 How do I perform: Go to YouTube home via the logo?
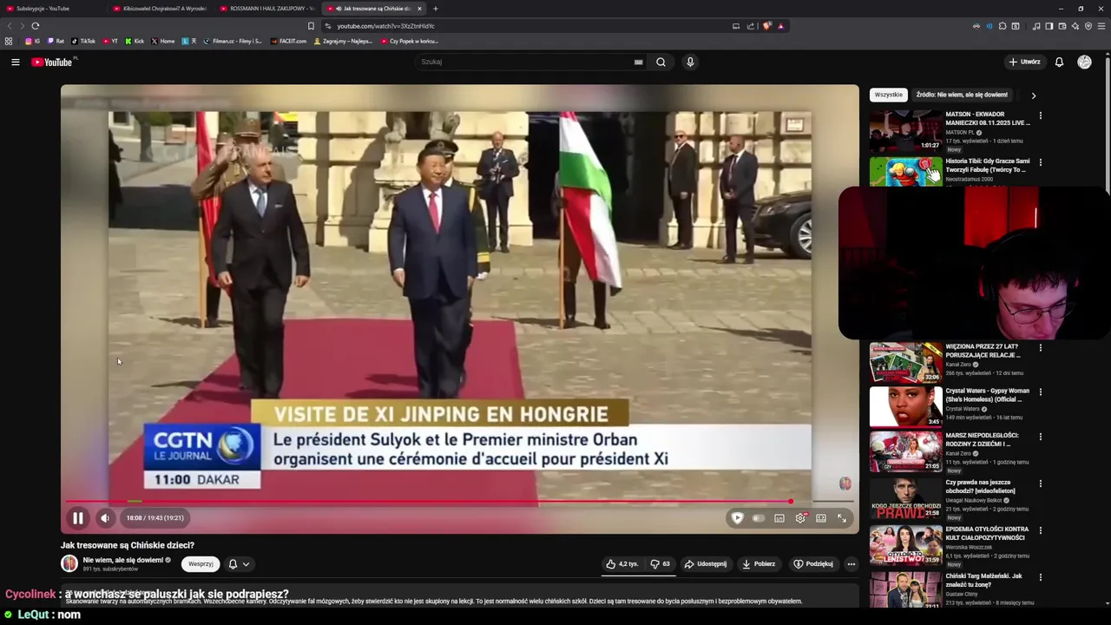point(54,62)
